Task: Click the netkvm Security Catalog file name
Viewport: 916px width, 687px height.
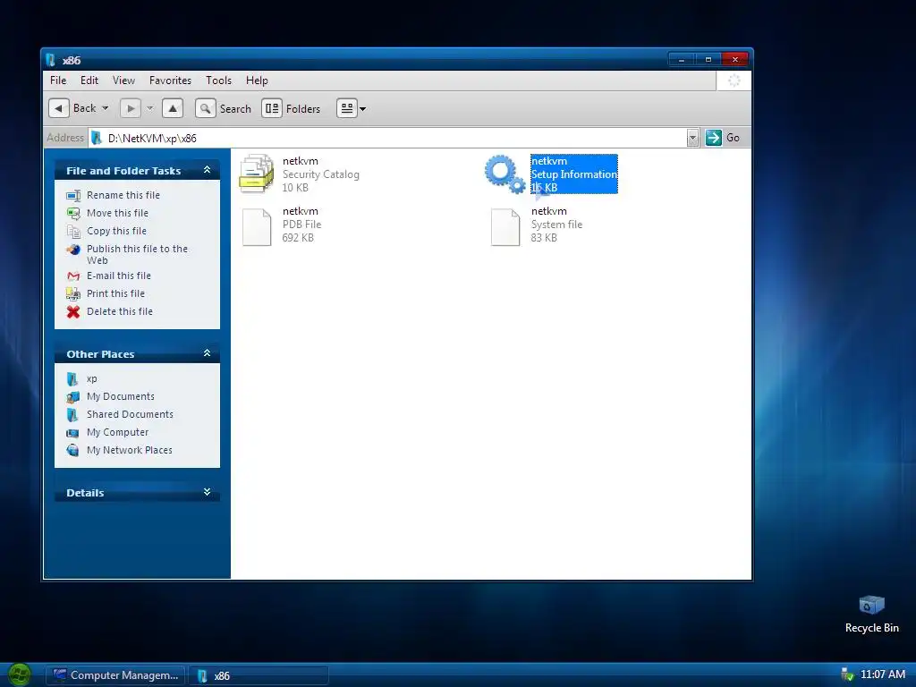Action: click(x=301, y=161)
